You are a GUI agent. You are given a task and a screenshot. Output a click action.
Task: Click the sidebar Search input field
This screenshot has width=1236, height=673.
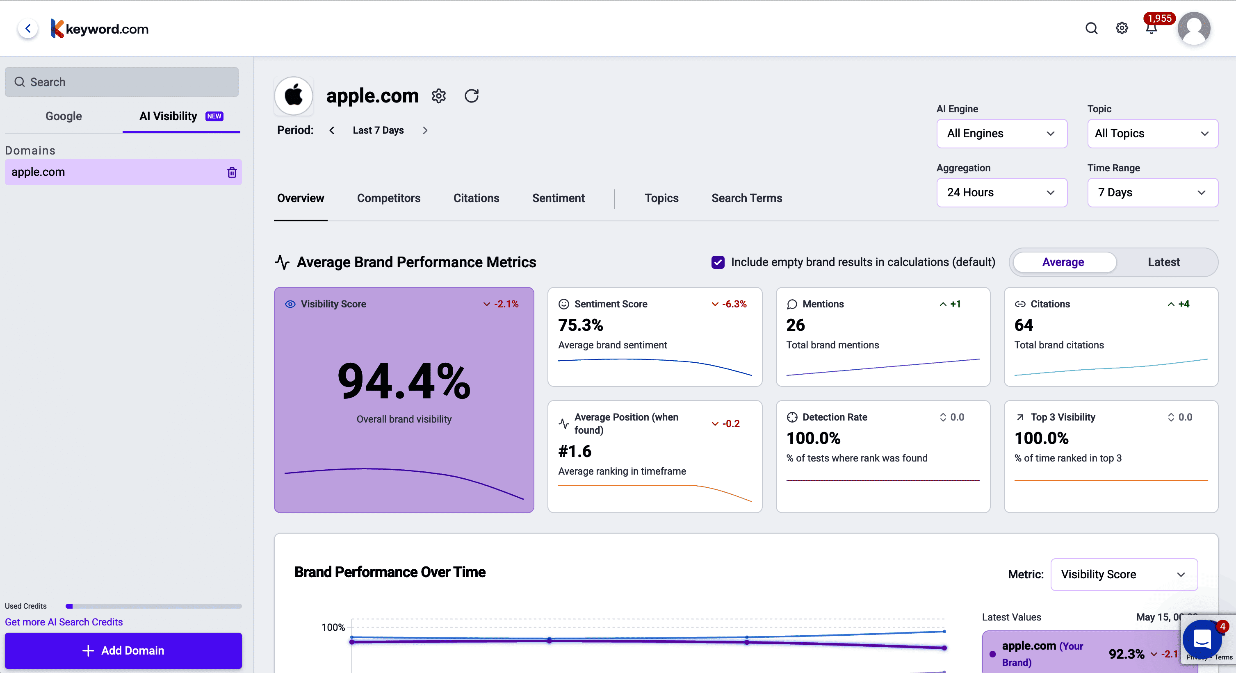point(122,82)
